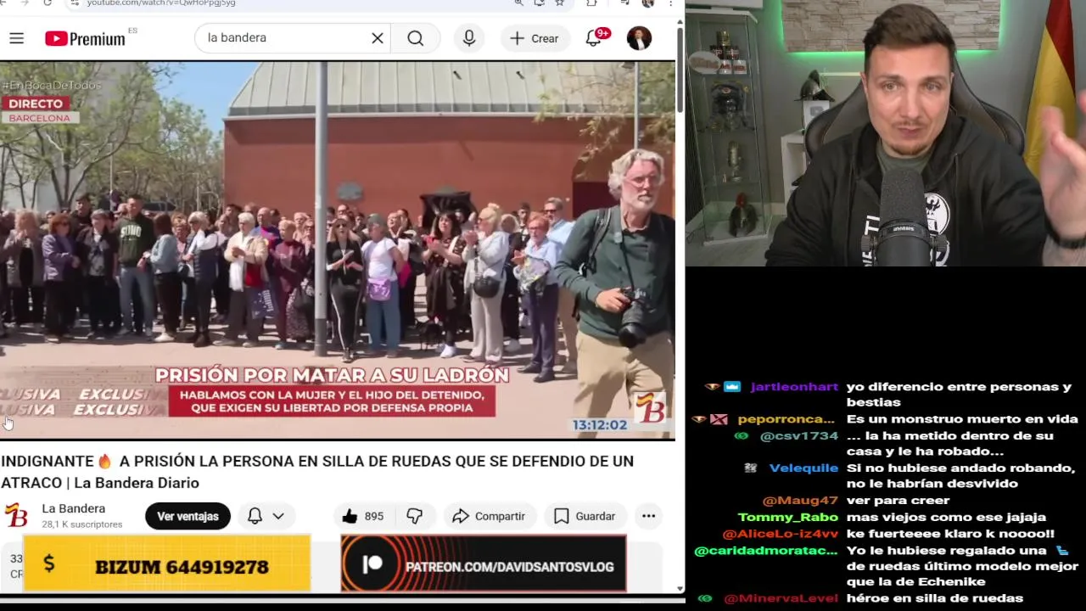Open the YouTube guide hamburger menu

16,38
